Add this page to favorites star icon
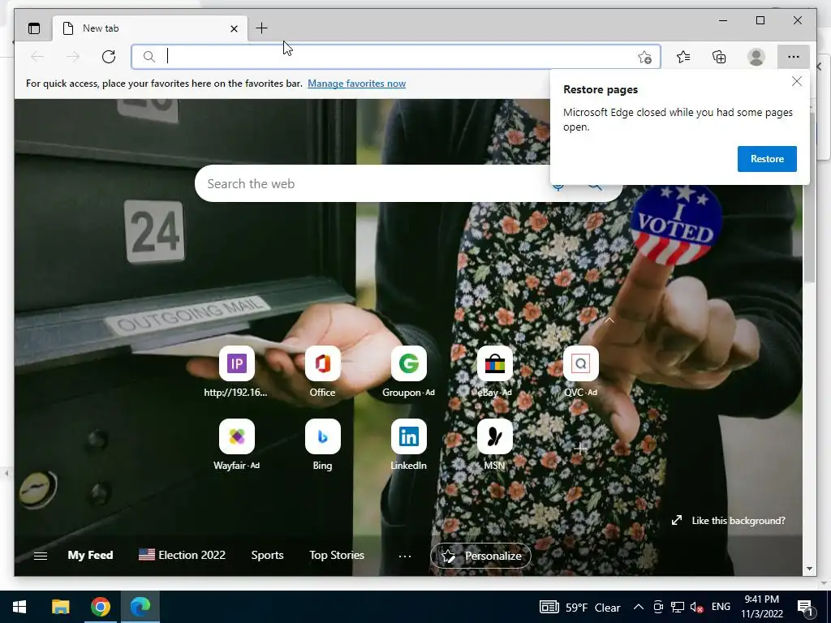Image resolution: width=831 pixels, height=623 pixels. (644, 58)
